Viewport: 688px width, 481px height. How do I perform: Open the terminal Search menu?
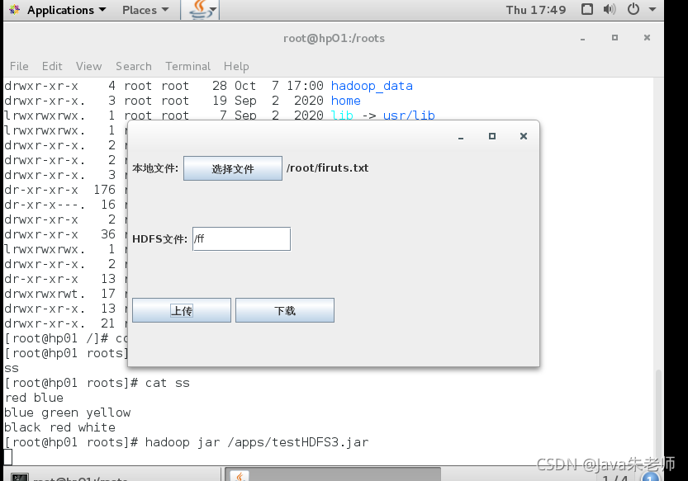[x=134, y=66]
